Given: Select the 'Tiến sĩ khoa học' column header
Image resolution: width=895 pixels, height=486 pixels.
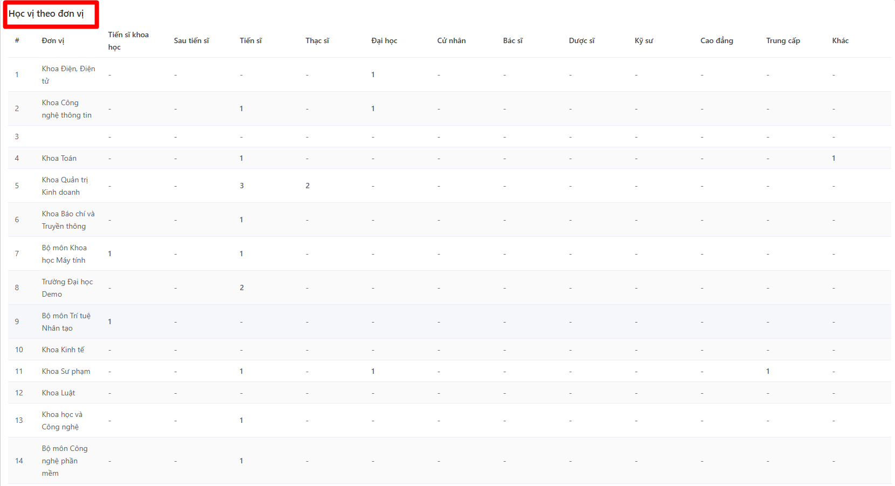Looking at the screenshot, I should pyautogui.click(x=128, y=41).
